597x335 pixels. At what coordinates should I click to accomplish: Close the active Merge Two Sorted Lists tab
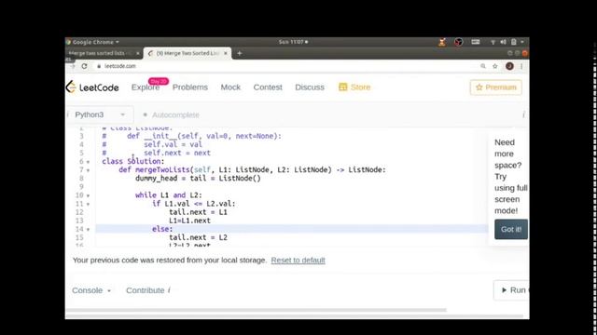click(226, 53)
